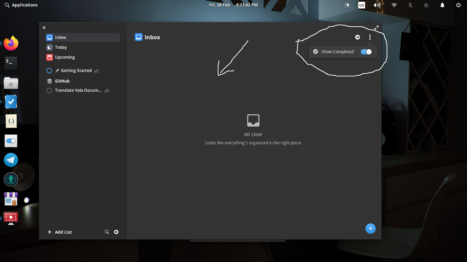Click the right-arrow move icon in header

(x=358, y=37)
